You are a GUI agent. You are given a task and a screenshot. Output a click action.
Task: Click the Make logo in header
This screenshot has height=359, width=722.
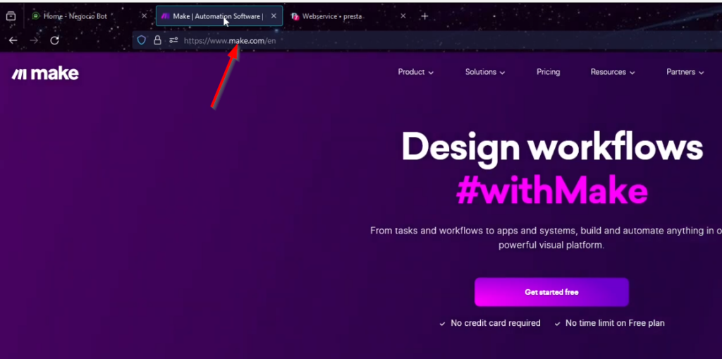tap(45, 74)
